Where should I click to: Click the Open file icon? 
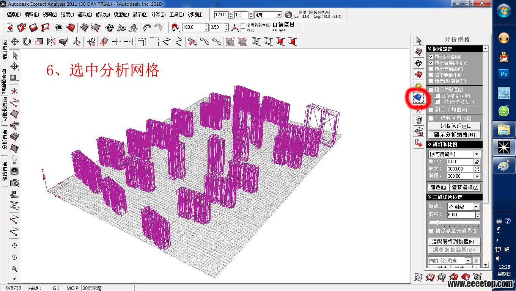pyautogui.click(x=22, y=28)
